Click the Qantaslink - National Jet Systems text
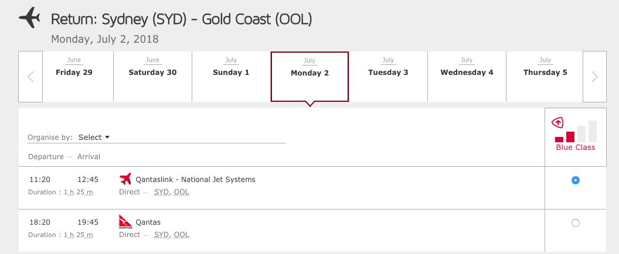 195,180
